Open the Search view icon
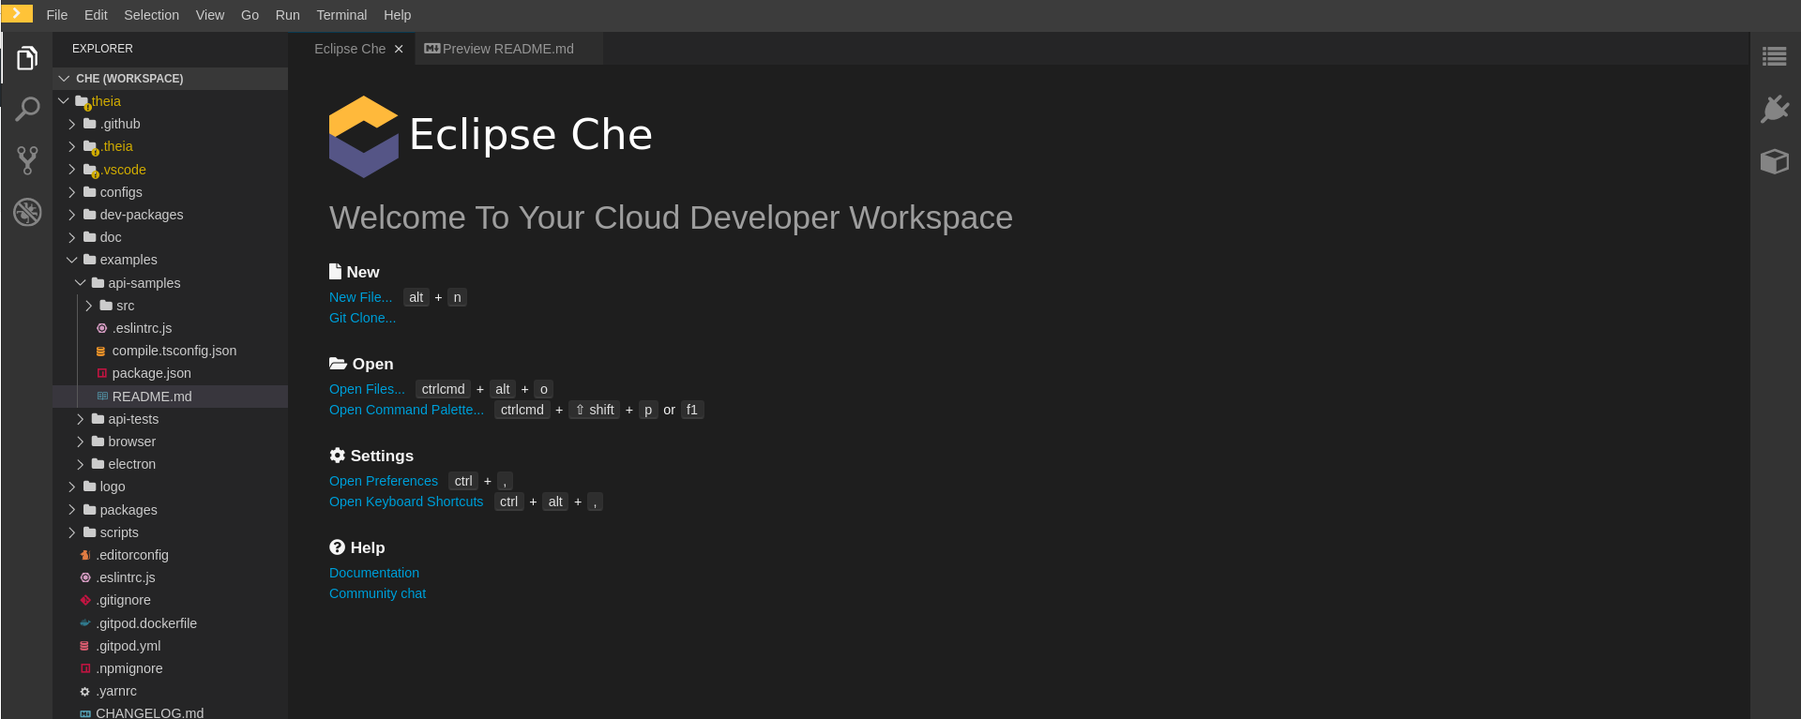Viewport: 1801px width, 719px height. point(27,109)
